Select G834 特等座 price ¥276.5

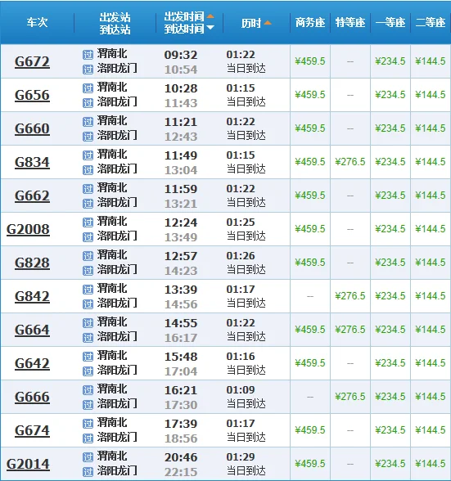point(350,162)
